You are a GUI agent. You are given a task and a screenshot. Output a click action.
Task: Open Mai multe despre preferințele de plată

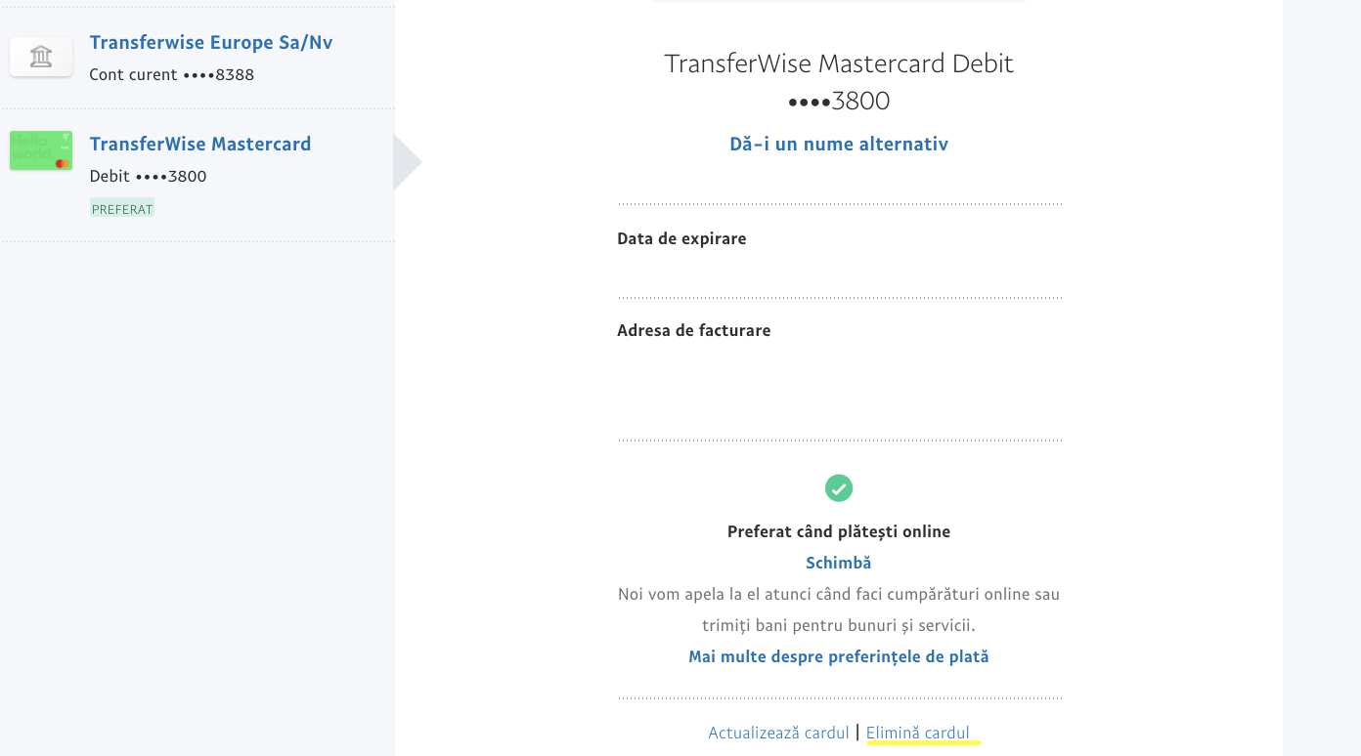coord(838,656)
